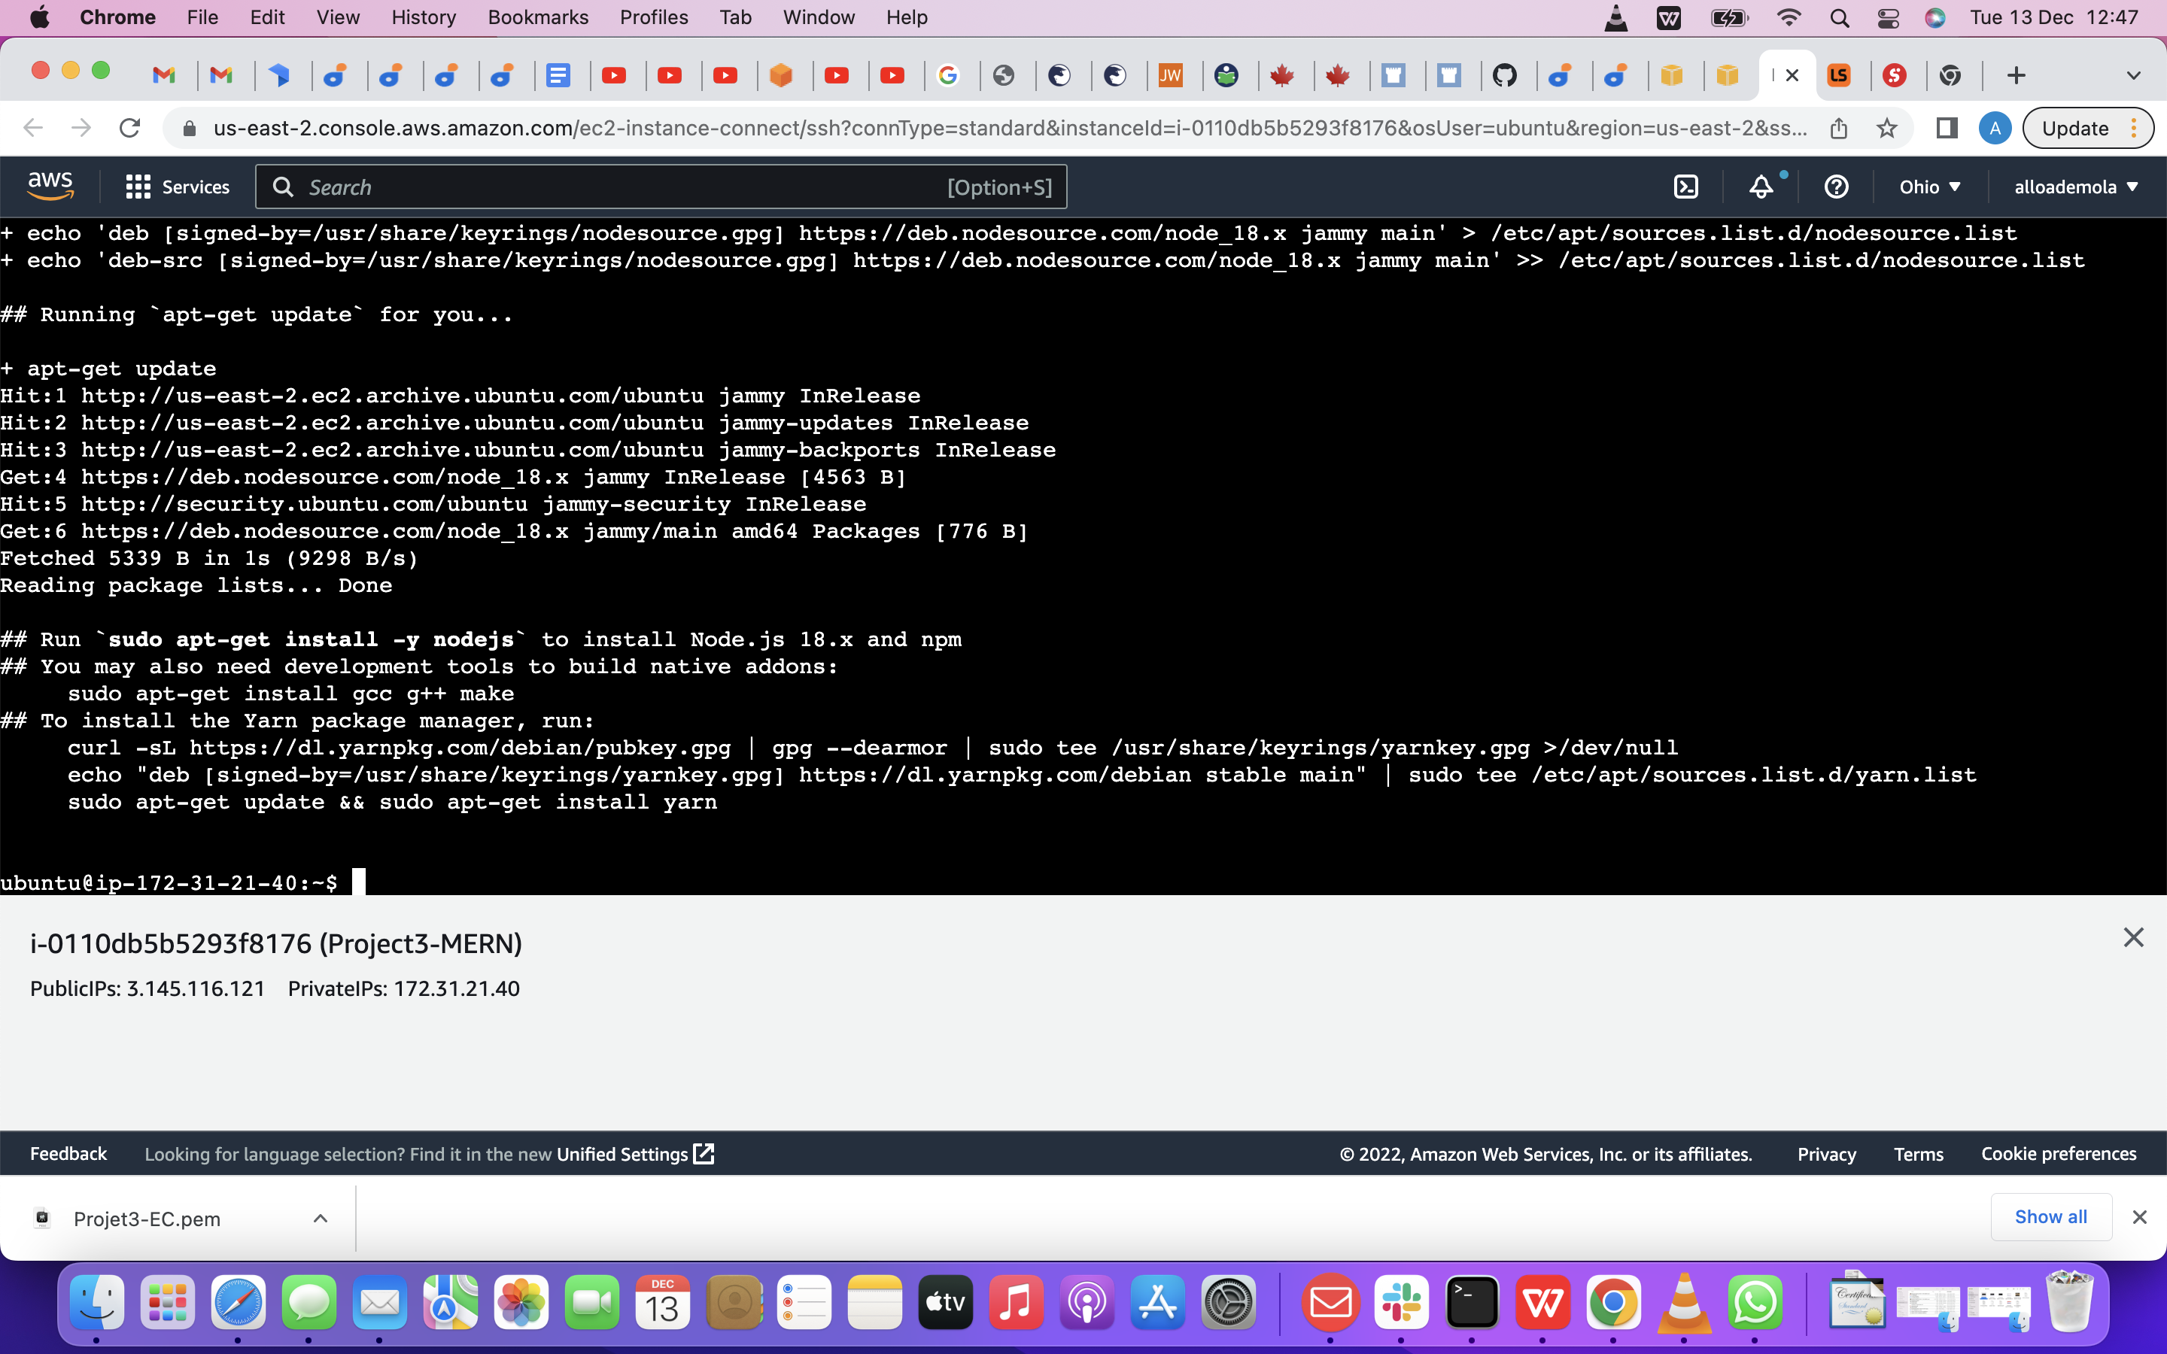Open the notifications bell in AWS header
This screenshot has width=2167, height=1354.
tap(1761, 187)
